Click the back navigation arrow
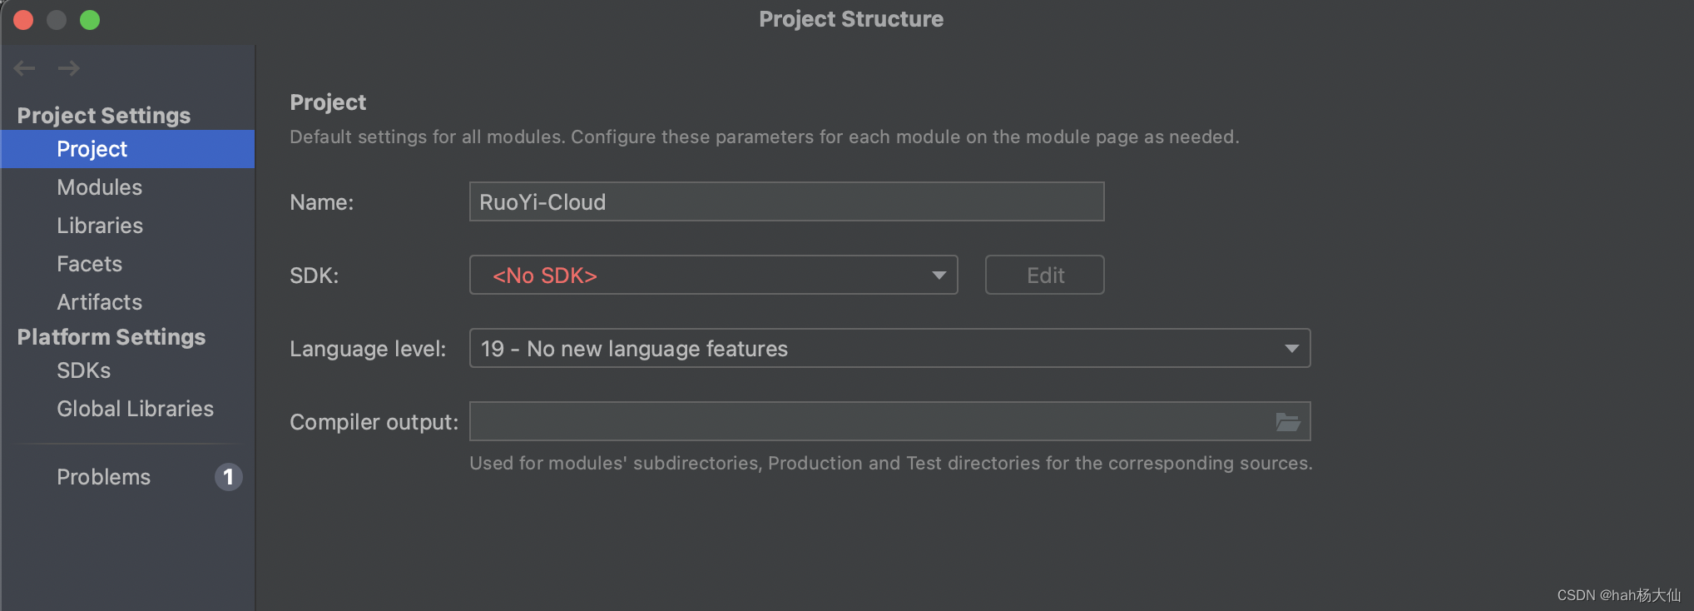 pos(25,68)
